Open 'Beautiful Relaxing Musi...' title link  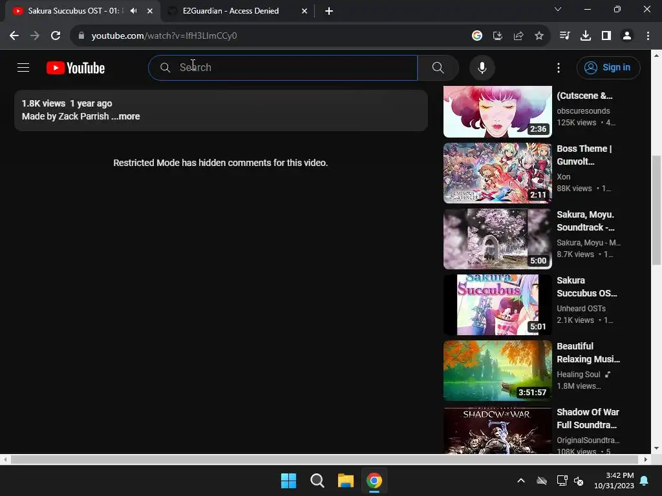[588, 352]
